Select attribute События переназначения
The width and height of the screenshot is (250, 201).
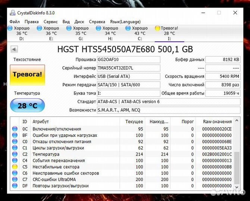pos(59,160)
